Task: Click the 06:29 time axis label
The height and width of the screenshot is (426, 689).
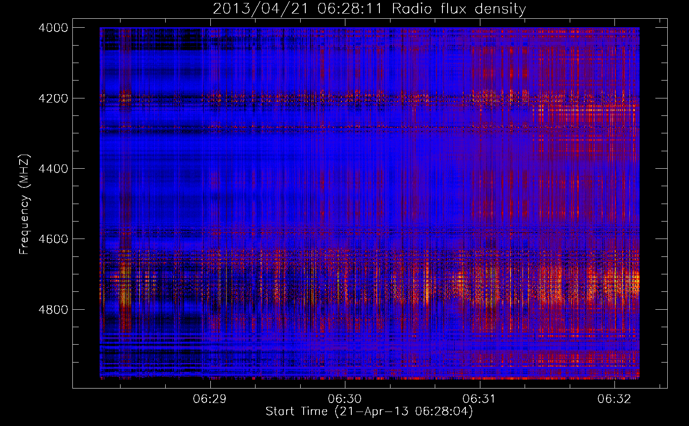Action: click(210, 399)
